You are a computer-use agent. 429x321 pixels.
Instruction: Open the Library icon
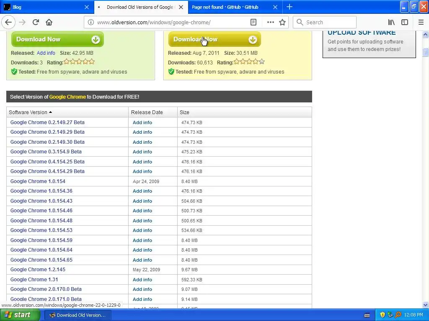click(391, 23)
